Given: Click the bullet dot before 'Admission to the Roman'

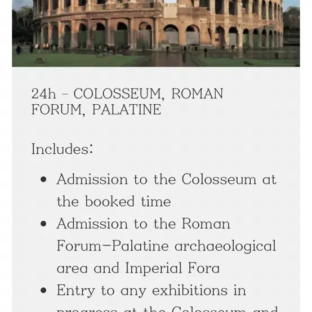Looking at the screenshot, I should [43, 224].
